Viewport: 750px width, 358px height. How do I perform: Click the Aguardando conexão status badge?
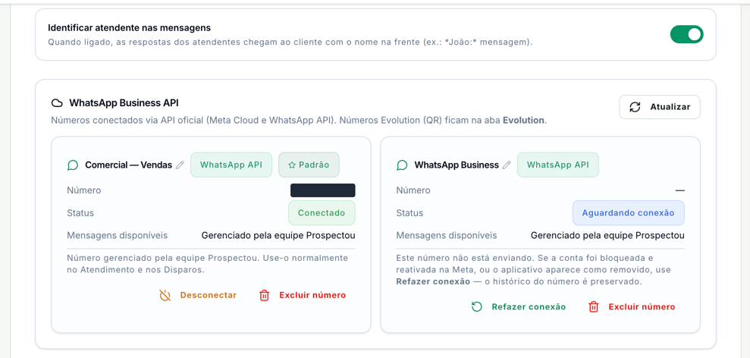[629, 213]
